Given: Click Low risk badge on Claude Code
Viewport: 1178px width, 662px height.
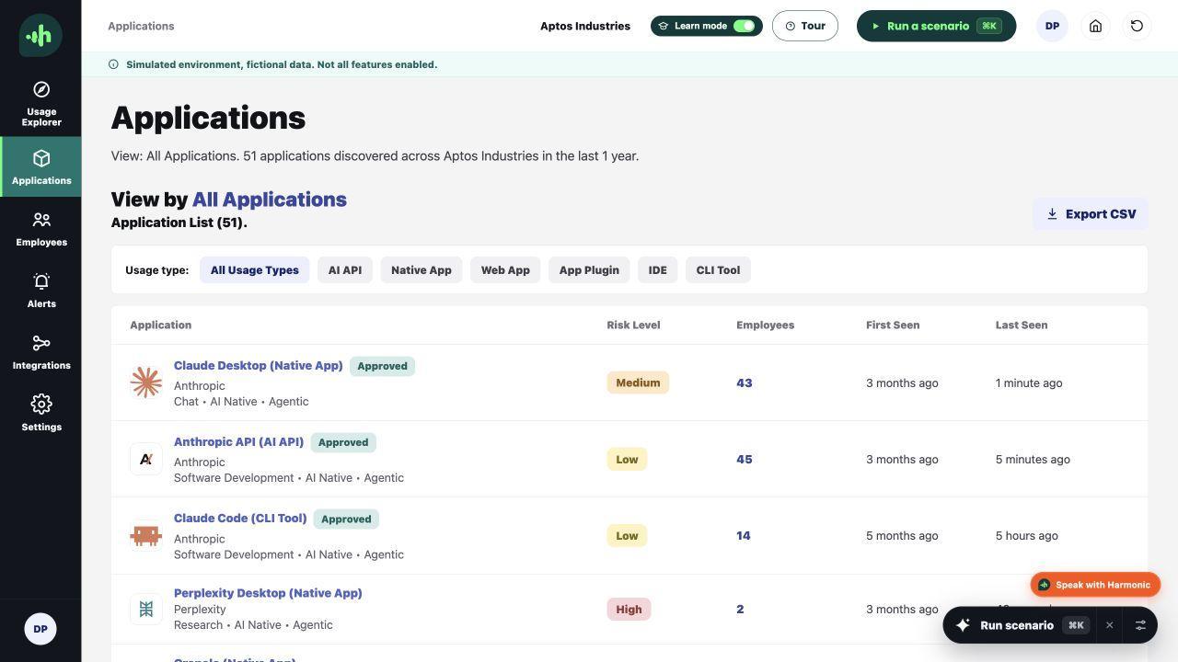Looking at the screenshot, I should pyautogui.click(x=627, y=536).
